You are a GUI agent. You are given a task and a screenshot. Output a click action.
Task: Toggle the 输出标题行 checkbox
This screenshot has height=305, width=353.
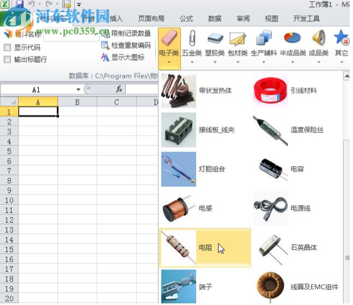(8, 59)
